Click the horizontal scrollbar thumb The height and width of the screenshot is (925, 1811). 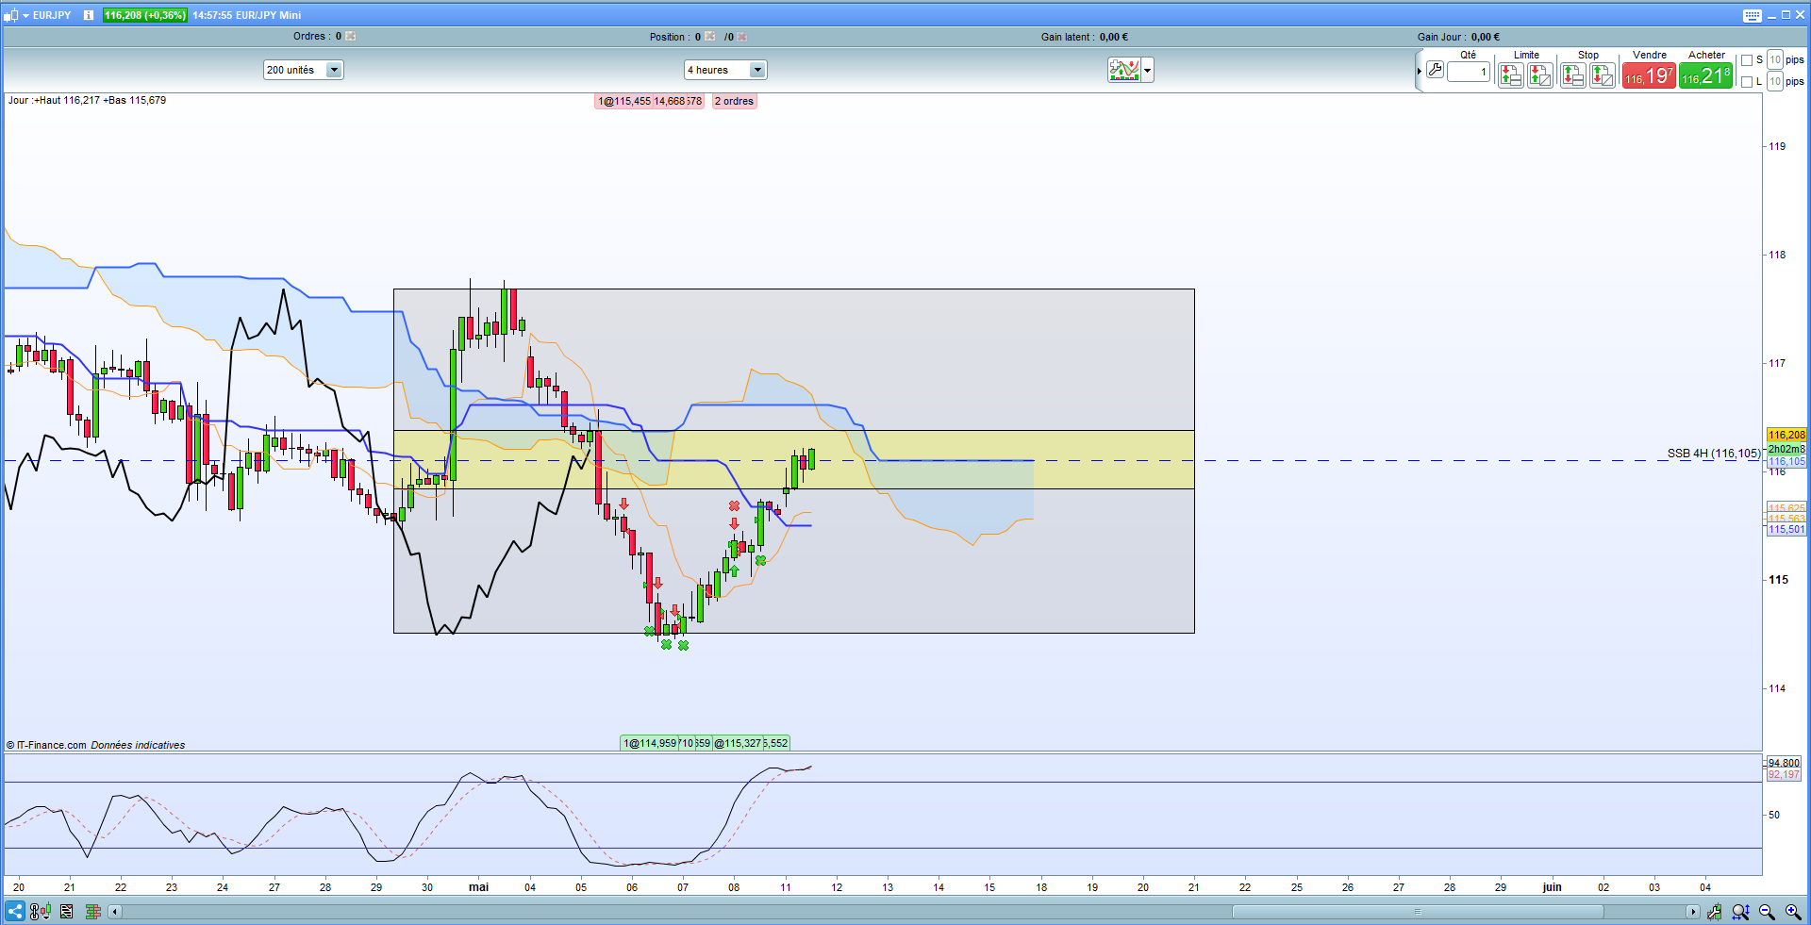pyautogui.click(x=1418, y=912)
